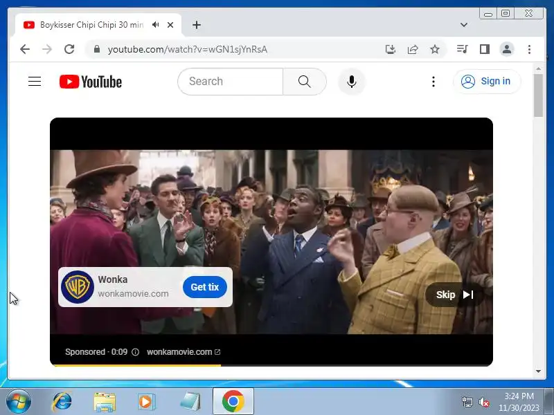Viewport: 554px width, 415px height.
Task: Expand the tab search chevron
Action: pos(464,25)
